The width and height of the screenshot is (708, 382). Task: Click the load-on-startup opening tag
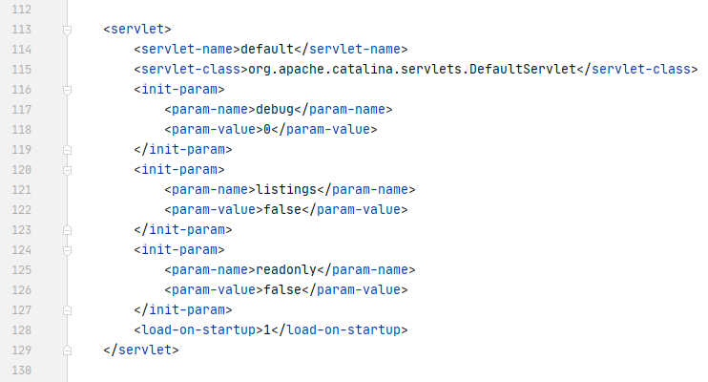(x=197, y=329)
